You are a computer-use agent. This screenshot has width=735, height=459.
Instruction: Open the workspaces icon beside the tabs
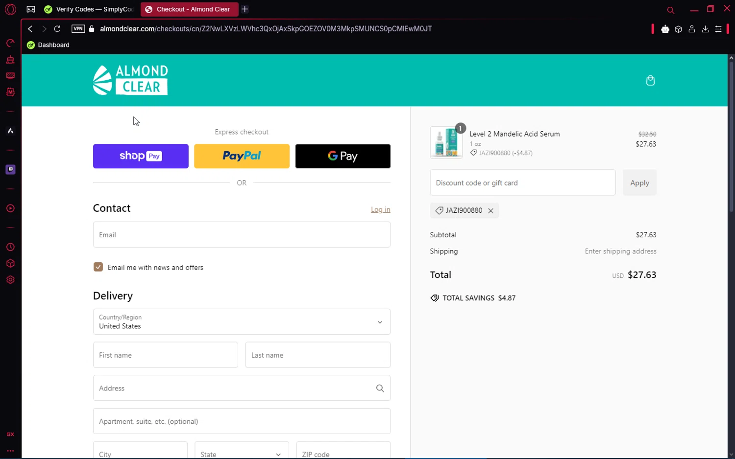coord(30,9)
